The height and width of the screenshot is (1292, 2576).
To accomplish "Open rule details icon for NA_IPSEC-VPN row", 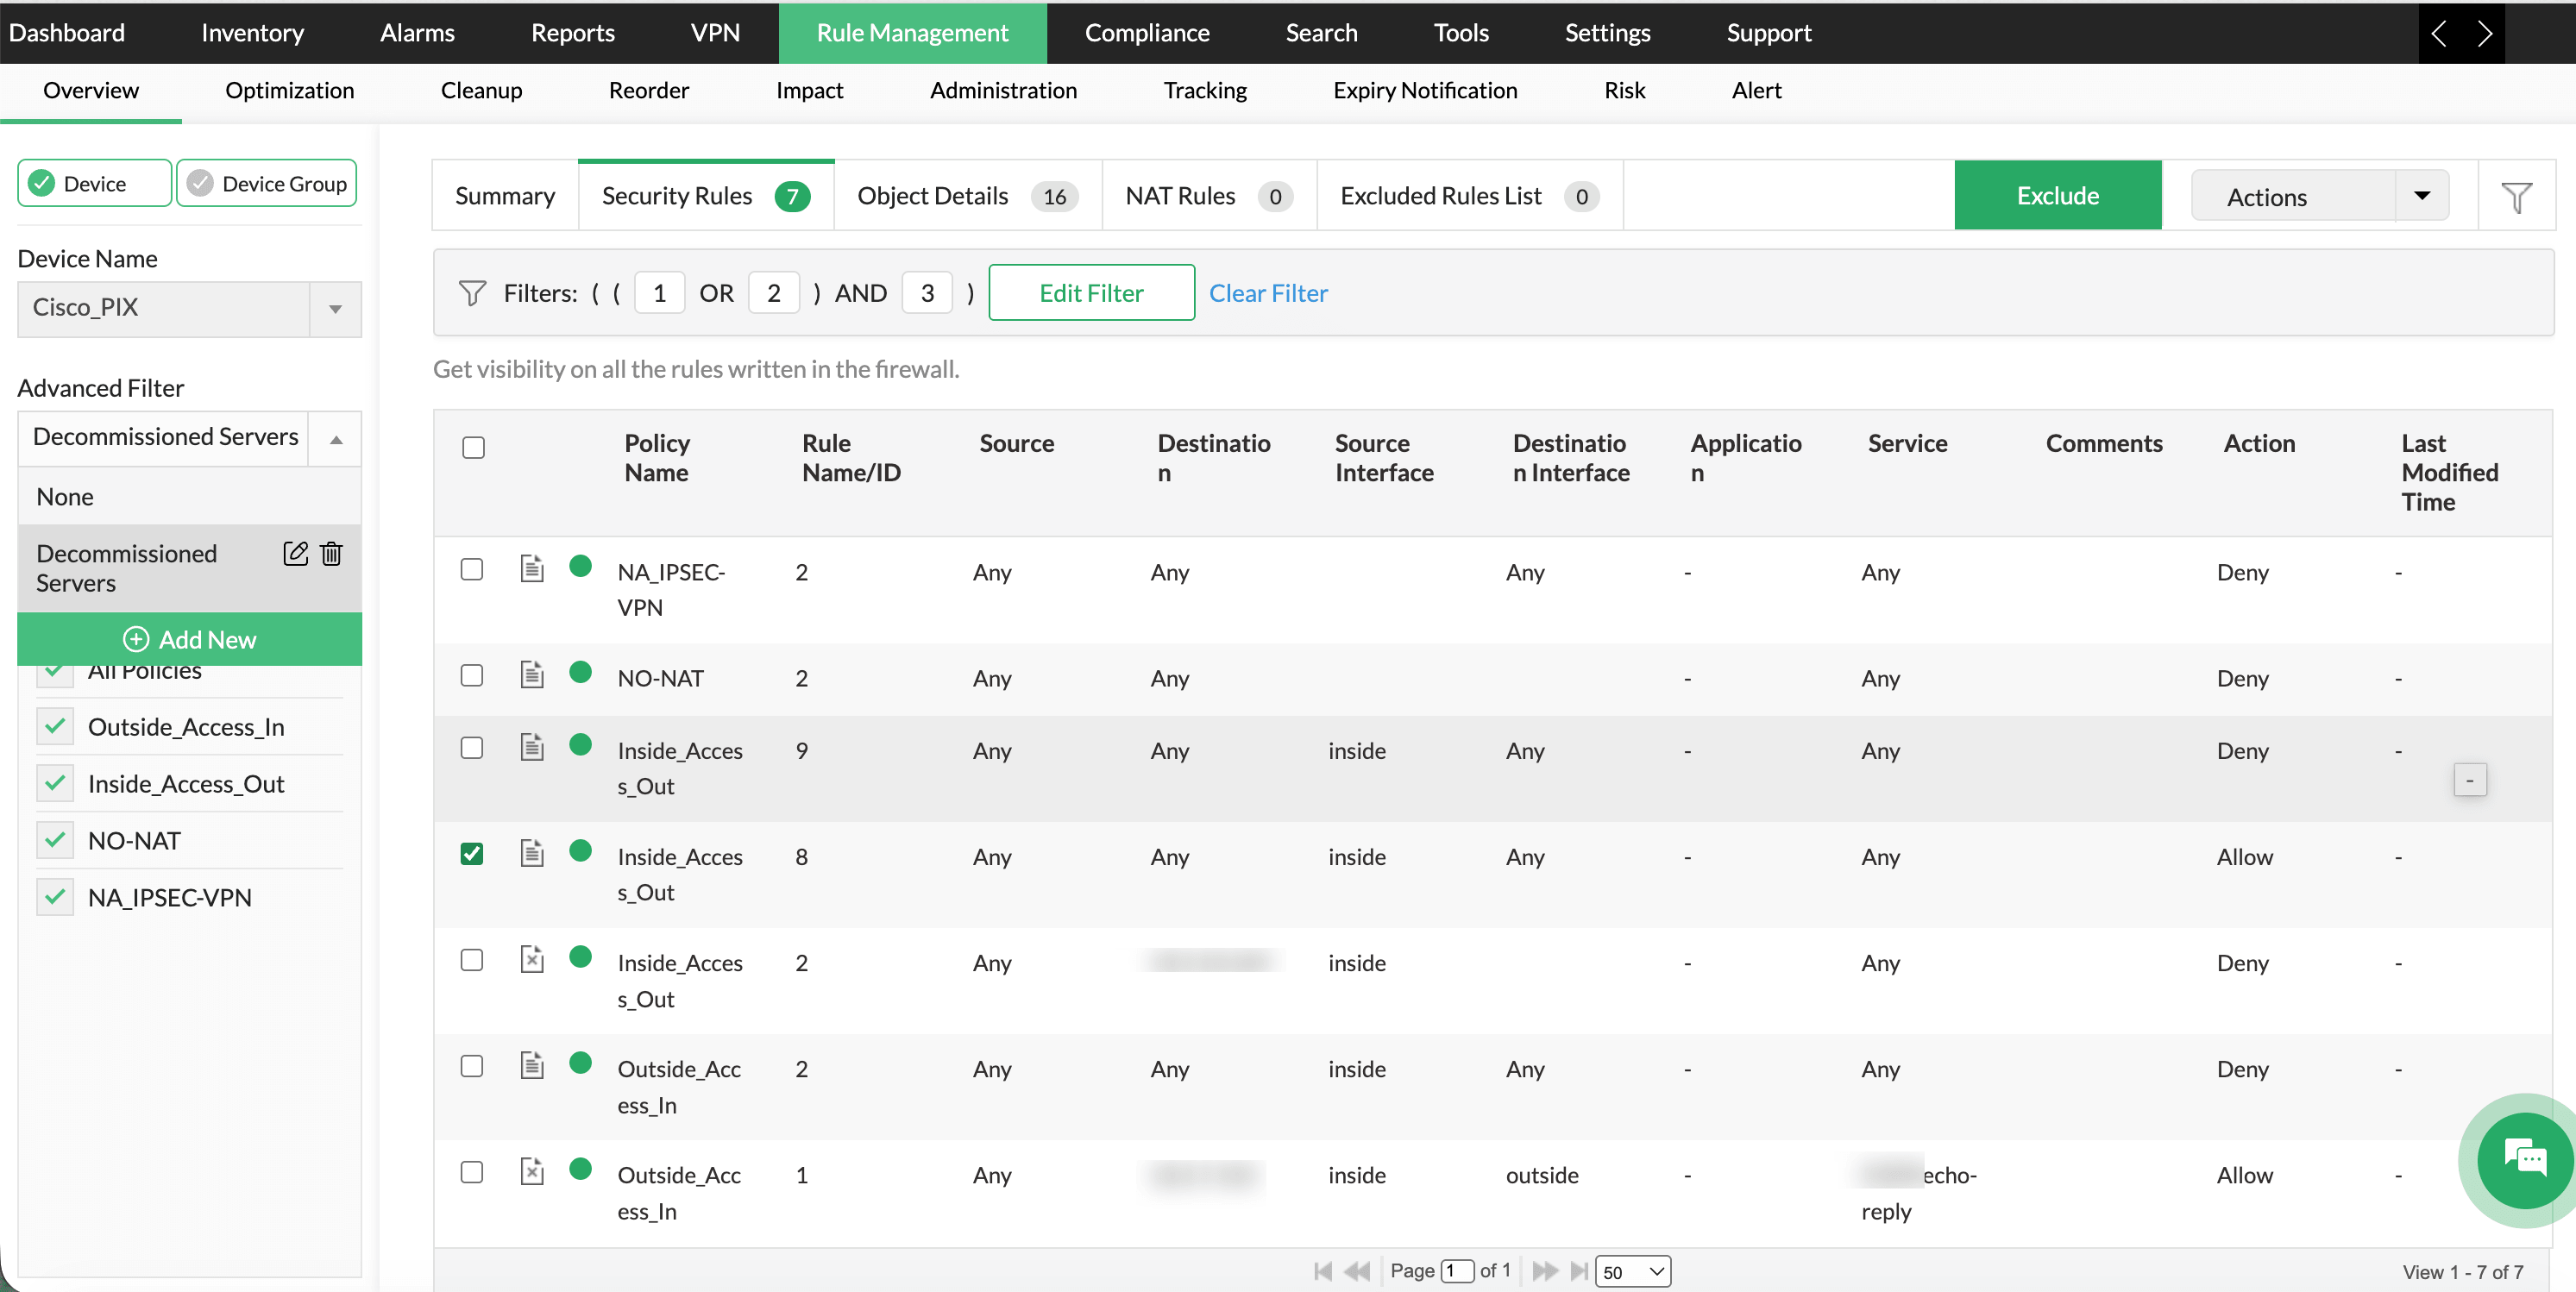I will coord(532,569).
